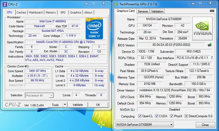Click the NVIDIA logo image
The image size is (219, 131).
point(202,29)
